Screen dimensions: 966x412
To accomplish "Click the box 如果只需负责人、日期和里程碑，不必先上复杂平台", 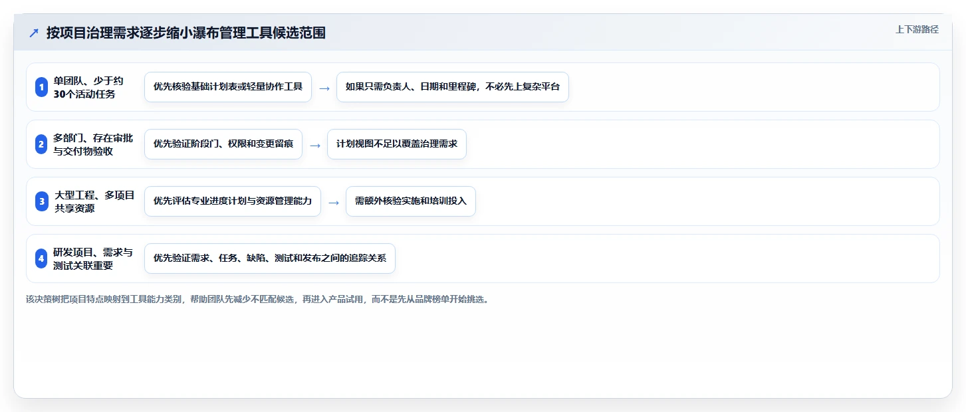I will [x=453, y=87].
